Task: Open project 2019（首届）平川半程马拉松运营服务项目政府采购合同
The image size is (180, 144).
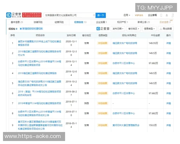Action: (40, 93)
